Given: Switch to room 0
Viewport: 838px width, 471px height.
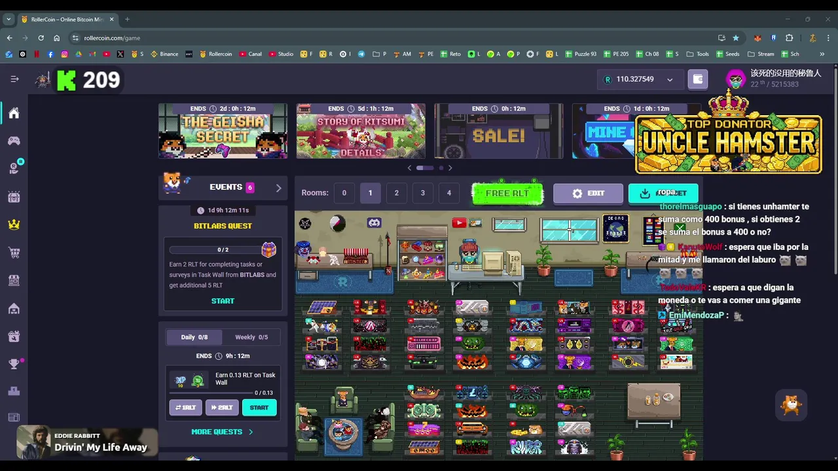Looking at the screenshot, I should [x=344, y=193].
